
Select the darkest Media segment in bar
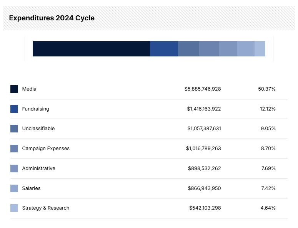click(91, 49)
